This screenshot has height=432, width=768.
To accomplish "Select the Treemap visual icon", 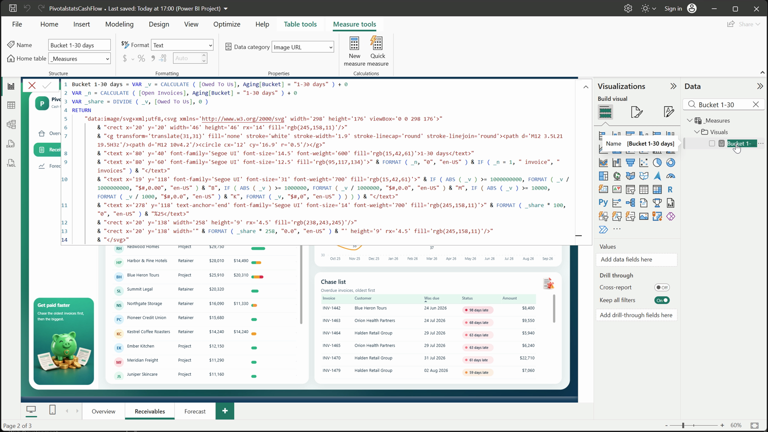I will tap(603, 176).
